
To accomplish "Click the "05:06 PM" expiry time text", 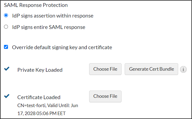I will pyautogui.click(x=46, y=113).
